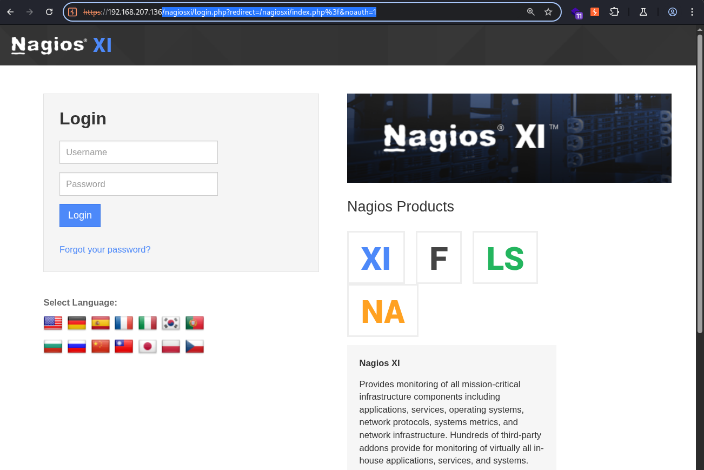Click the Nagios XI banner image
Image resolution: width=704 pixels, height=470 pixels.
coord(509,138)
